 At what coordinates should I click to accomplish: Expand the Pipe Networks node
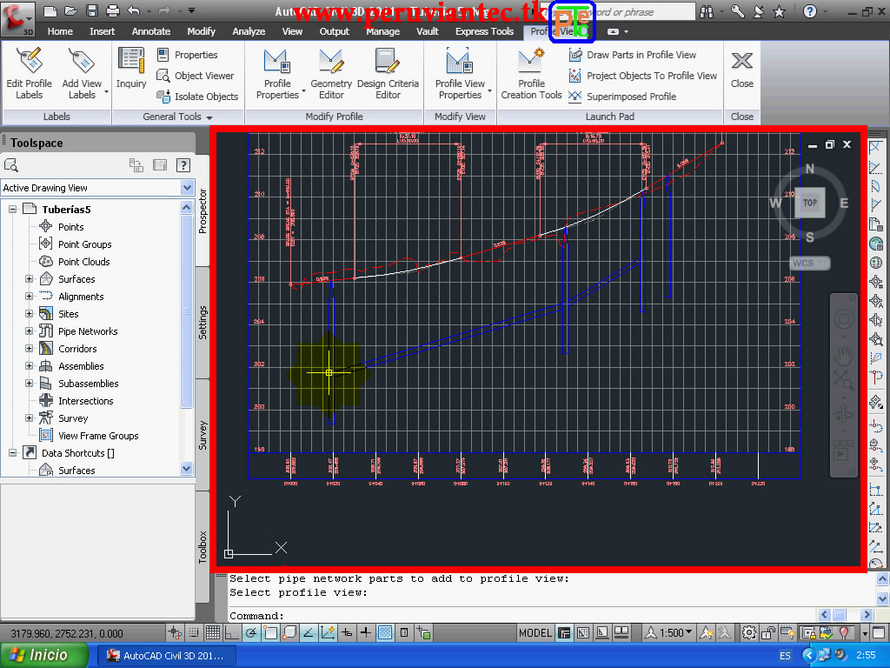[29, 331]
